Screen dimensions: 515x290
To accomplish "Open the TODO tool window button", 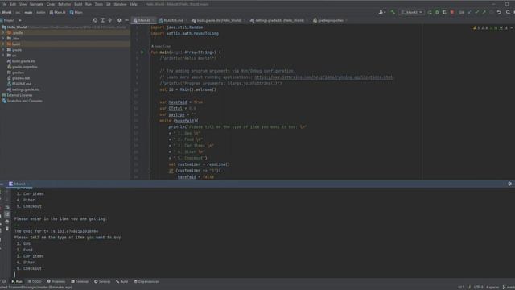I will coord(35,281).
